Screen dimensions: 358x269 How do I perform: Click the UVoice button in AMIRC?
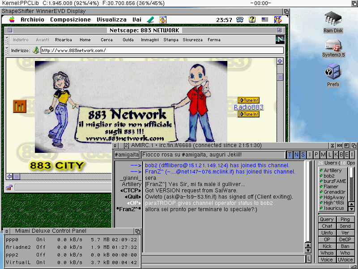pyautogui.click(x=345, y=260)
